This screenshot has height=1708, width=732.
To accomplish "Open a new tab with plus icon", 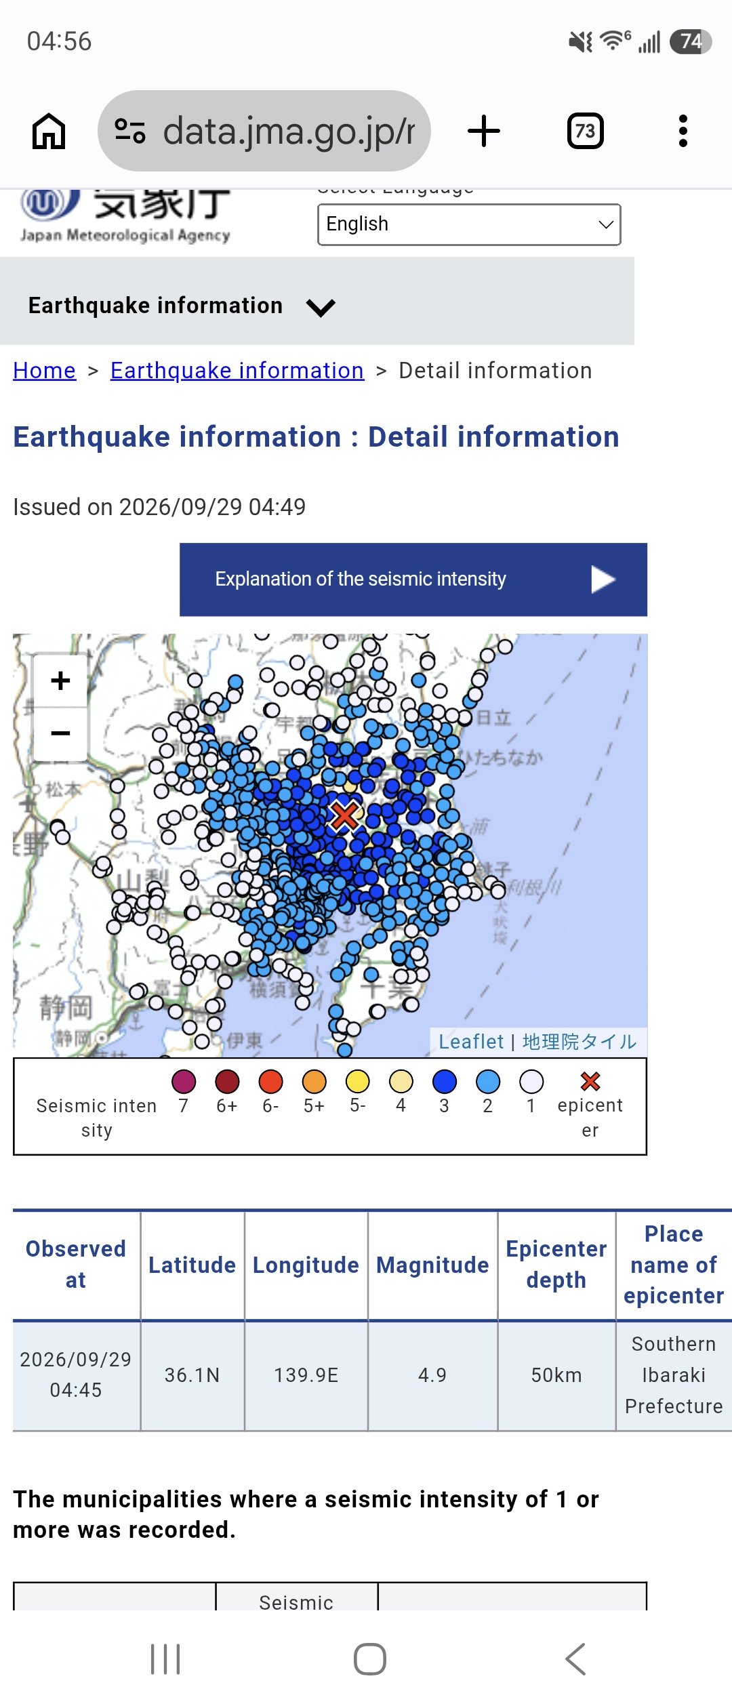I will pos(484,131).
